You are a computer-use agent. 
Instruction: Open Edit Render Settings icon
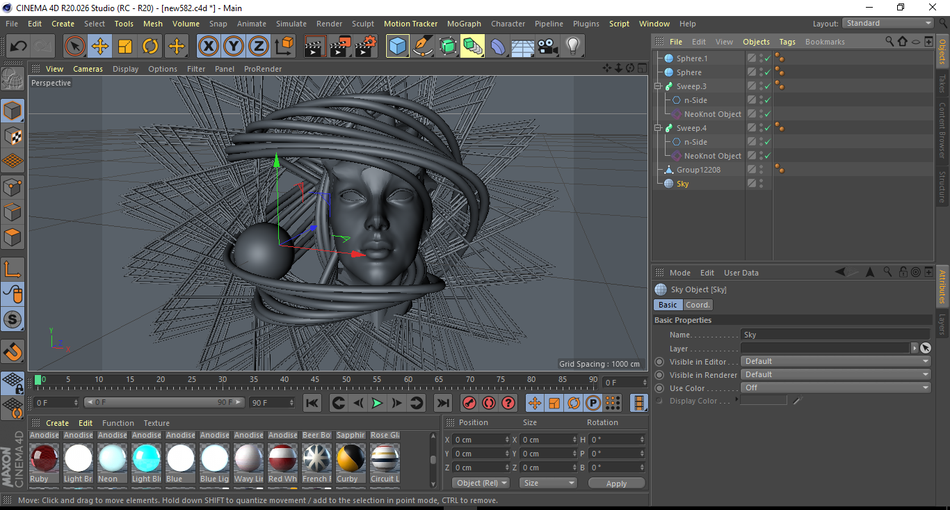point(366,47)
